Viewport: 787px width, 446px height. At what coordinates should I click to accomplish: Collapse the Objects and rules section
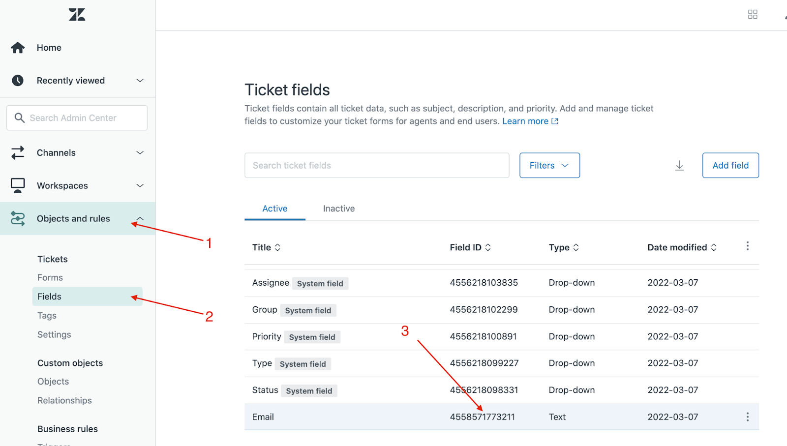(140, 218)
